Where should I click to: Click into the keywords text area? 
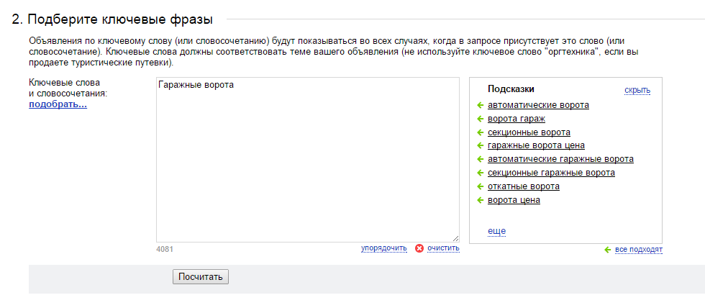point(308,160)
